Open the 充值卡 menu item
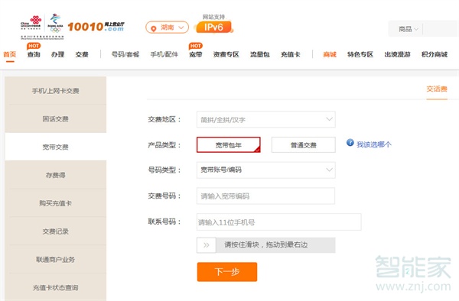Image resolution: width=459 pixels, height=301 pixels. coord(291,54)
